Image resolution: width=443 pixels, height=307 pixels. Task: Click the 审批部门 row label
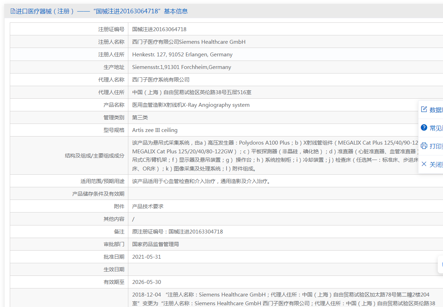[114, 244]
